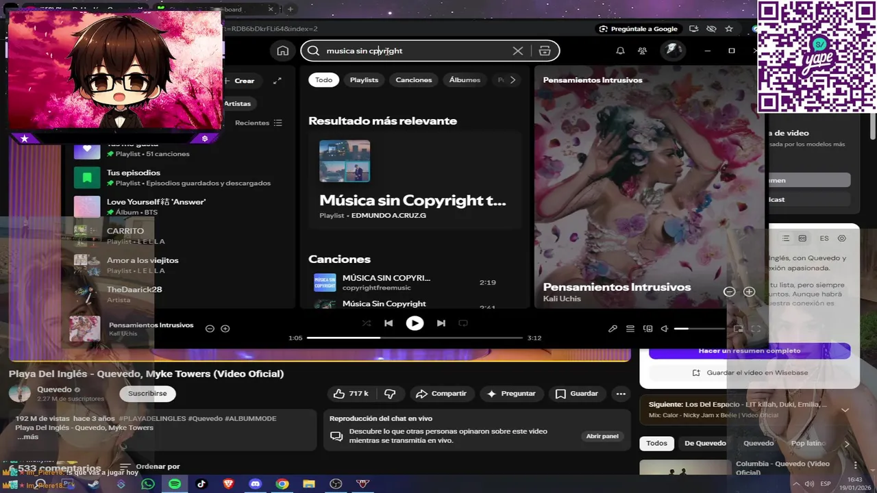Mute Spotify with the speaker icon
The width and height of the screenshot is (877, 493).
click(x=665, y=329)
